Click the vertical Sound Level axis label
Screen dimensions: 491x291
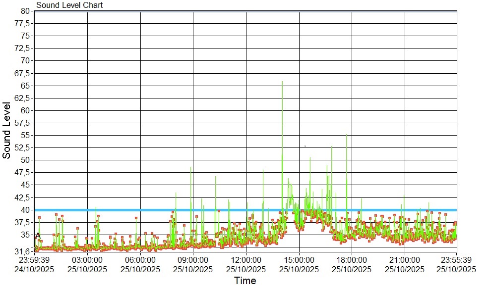[7, 130]
